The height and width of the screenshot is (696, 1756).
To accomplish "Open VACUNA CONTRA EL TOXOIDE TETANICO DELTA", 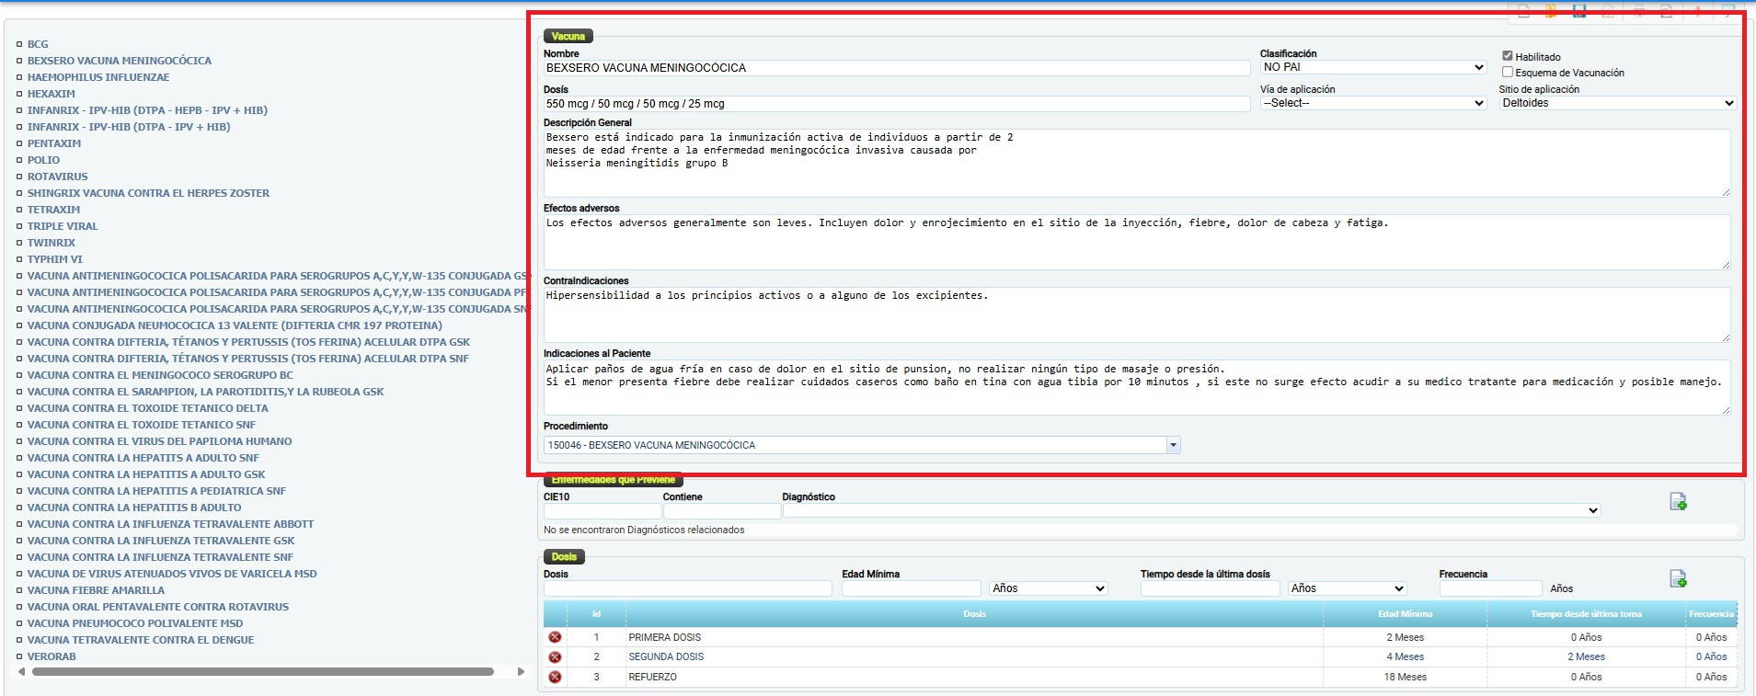I will click(148, 408).
